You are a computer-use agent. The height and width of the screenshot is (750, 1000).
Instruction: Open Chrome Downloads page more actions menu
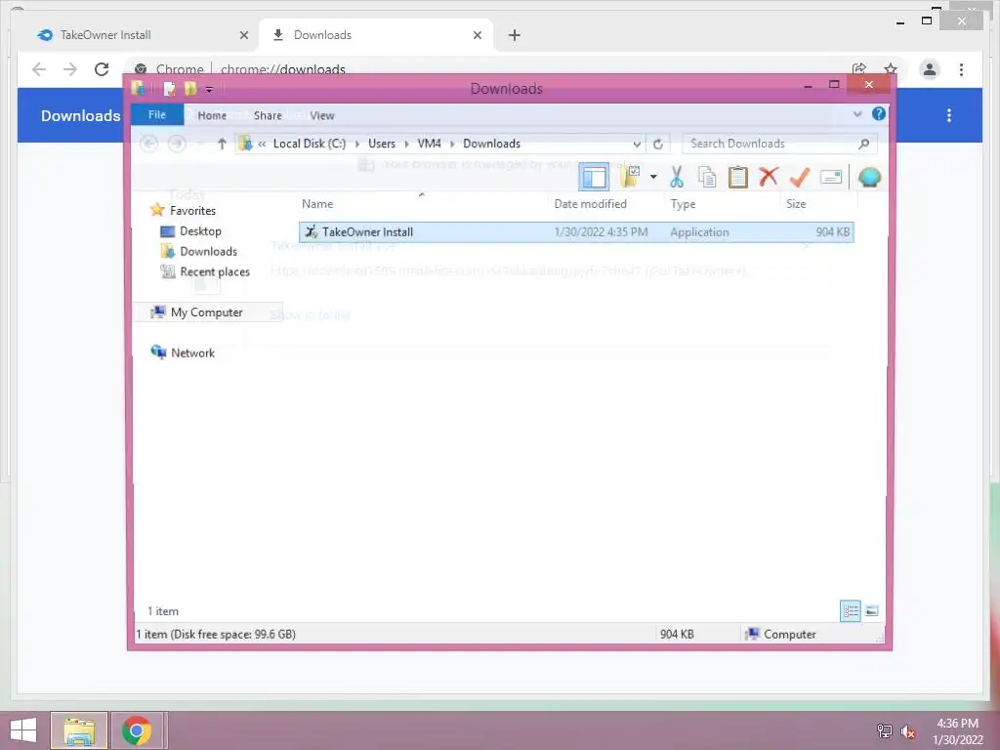pos(949,115)
